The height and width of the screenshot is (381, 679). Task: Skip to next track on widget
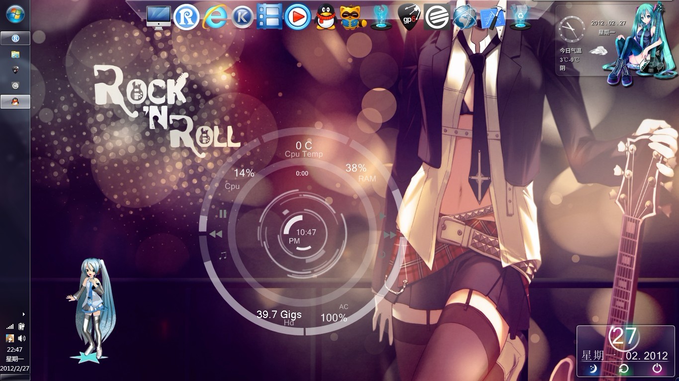pyautogui.click(x=390, y=235)
